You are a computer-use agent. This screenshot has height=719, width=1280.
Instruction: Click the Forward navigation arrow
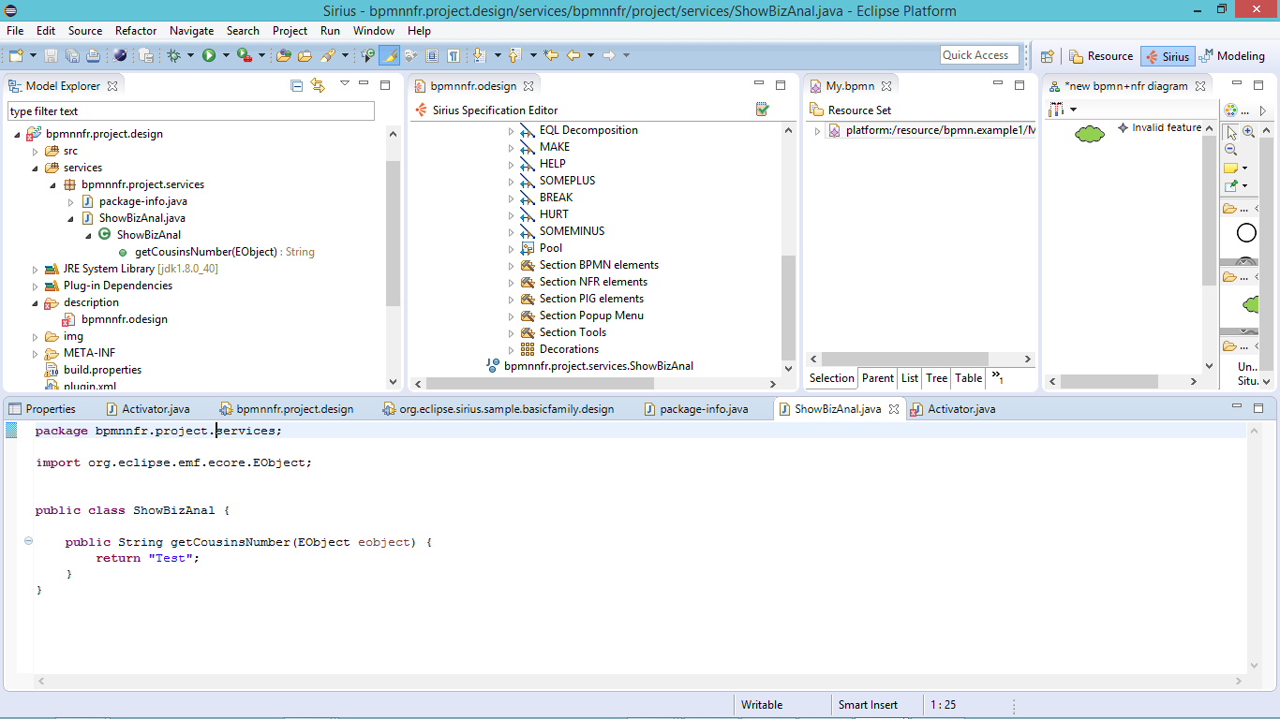609,56
